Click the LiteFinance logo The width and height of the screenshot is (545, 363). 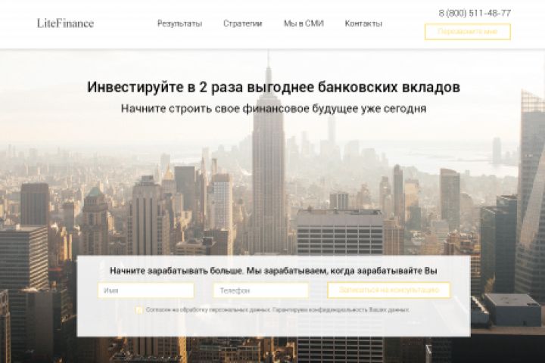(65, 23)
